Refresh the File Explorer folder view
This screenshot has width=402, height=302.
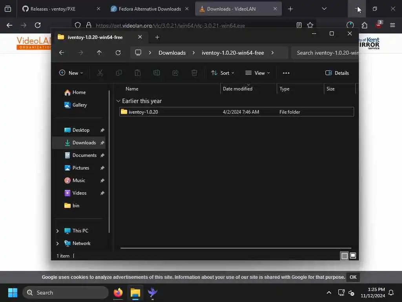coord(118,53)
